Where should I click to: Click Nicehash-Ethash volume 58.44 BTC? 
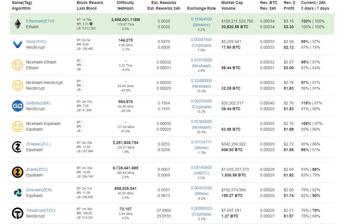[x=231, y=68]
